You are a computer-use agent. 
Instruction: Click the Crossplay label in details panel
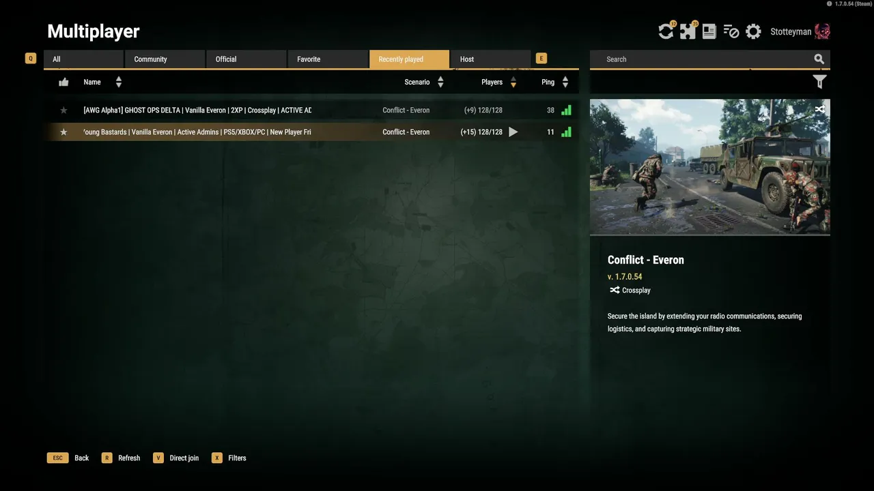[x=636, y=291]
